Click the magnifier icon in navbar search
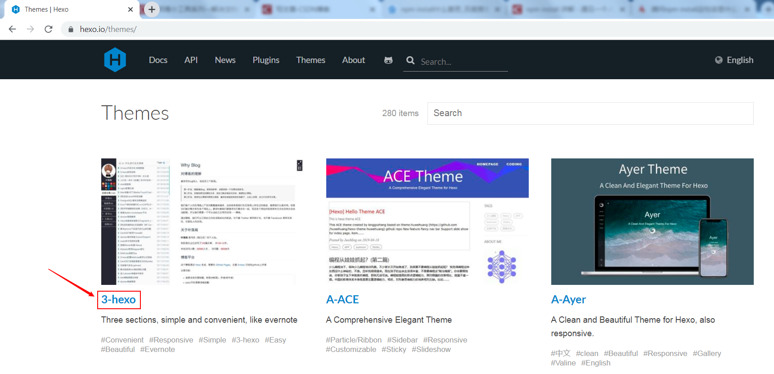 (x=410, y=60)
